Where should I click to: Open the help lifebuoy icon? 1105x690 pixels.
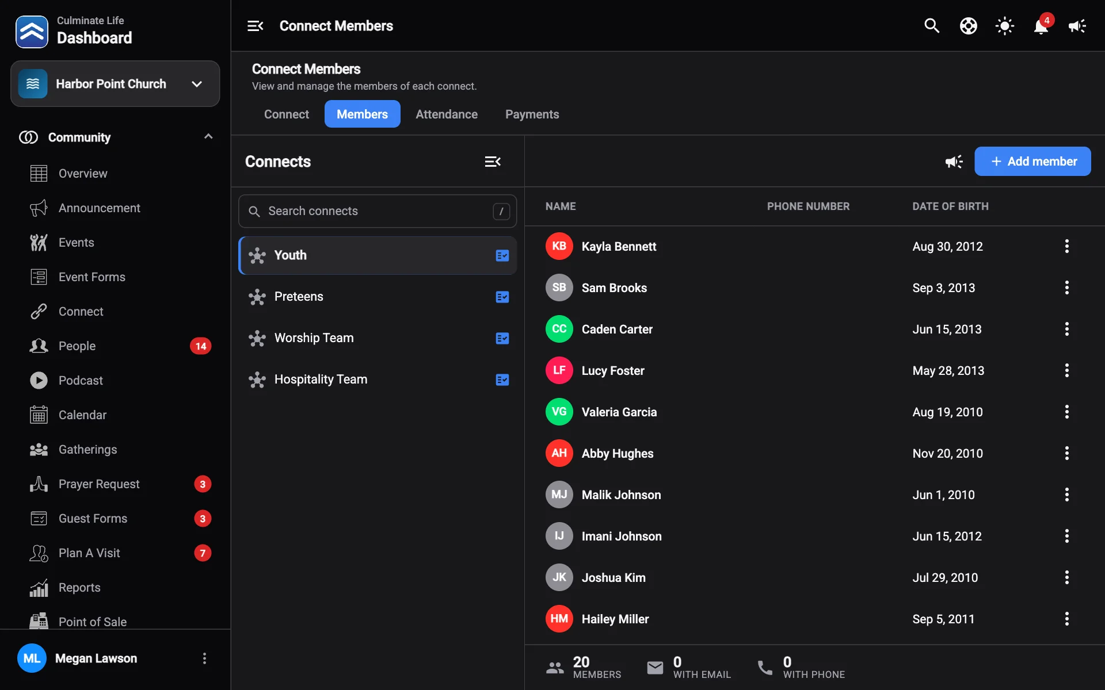(969, 26)
